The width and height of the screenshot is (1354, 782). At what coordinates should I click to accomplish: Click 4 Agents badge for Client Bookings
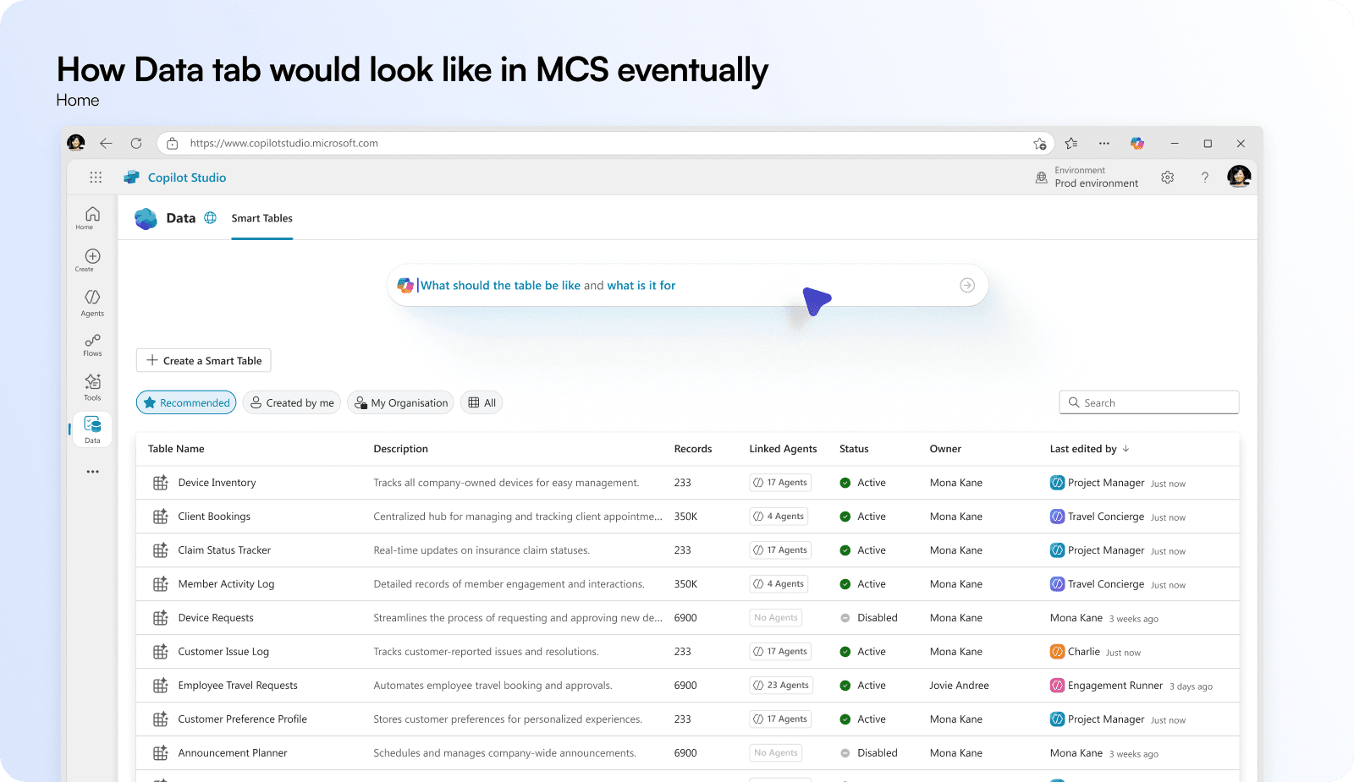pos(779,517)
